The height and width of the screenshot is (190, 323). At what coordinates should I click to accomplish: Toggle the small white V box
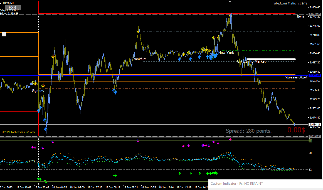[4, 34]
